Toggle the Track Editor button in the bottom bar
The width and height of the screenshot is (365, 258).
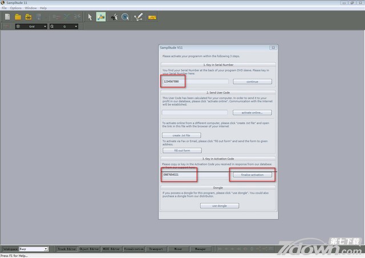67,249
